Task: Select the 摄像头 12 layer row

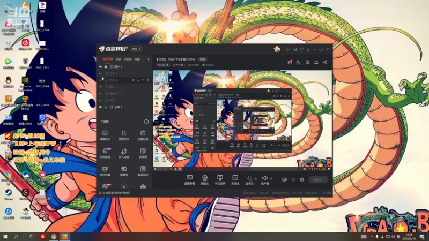Action: (x=124, y=93)
